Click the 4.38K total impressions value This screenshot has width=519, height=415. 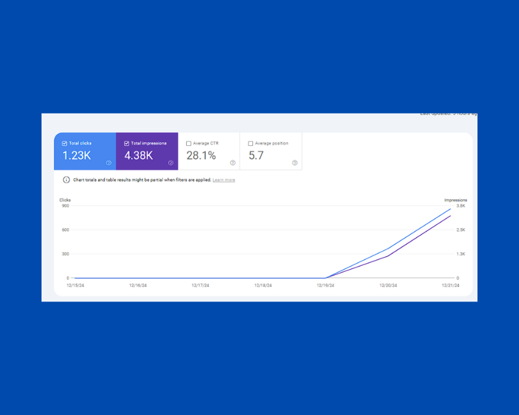139,156
